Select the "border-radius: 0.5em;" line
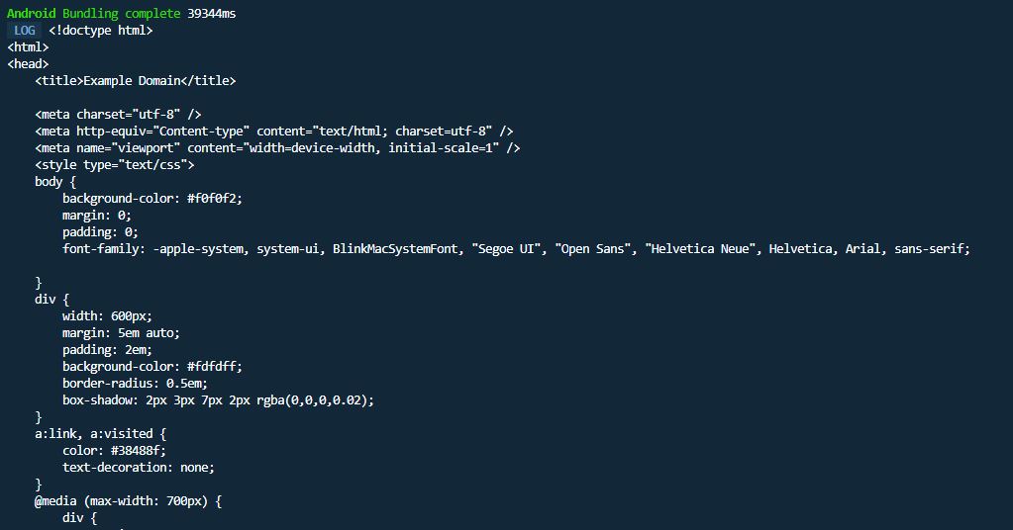 (x=136, y=384)
